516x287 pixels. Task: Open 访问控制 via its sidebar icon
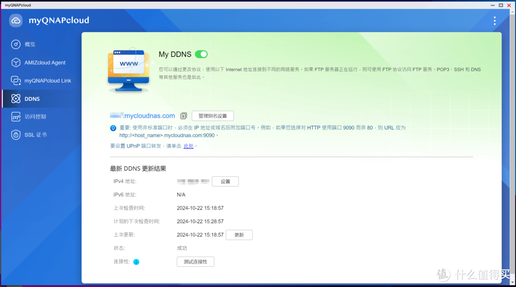tap(17, 116)
